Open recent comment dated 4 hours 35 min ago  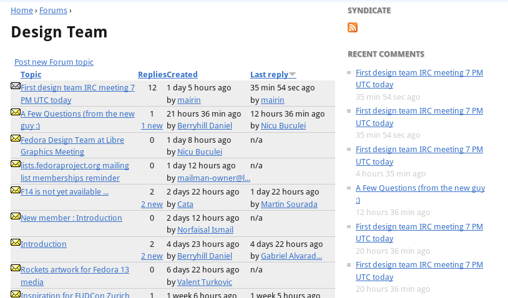click(419, 156)
